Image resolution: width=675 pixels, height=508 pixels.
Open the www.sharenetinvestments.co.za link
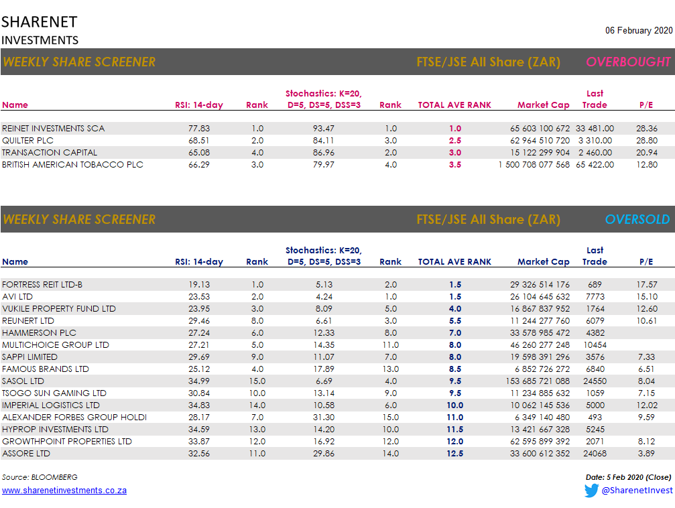(64, 491)
